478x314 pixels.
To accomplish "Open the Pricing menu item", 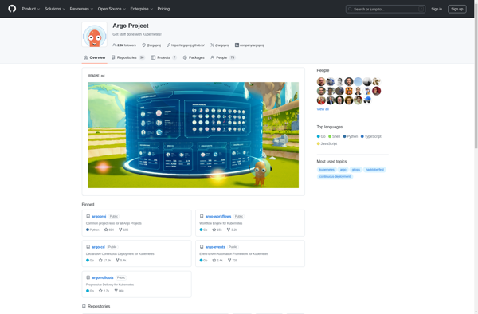I will 163,9.
